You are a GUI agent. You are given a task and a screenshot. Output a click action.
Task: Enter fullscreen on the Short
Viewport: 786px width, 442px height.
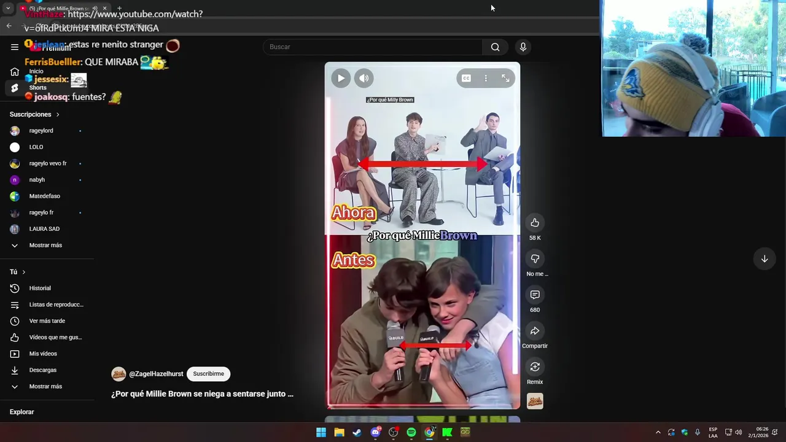click(x=505, y=78)
